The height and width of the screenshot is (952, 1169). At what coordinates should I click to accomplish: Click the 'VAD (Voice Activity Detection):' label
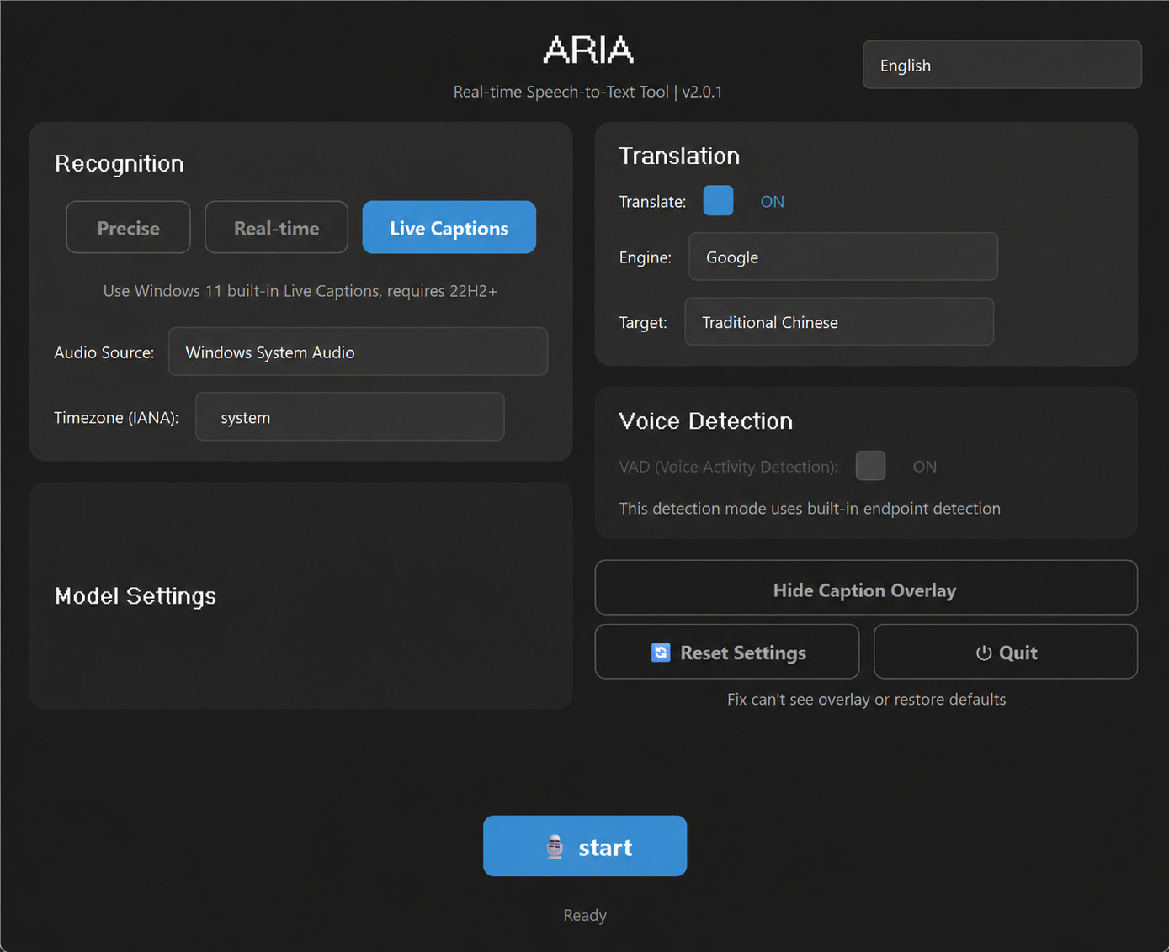(x=728, y=467)
